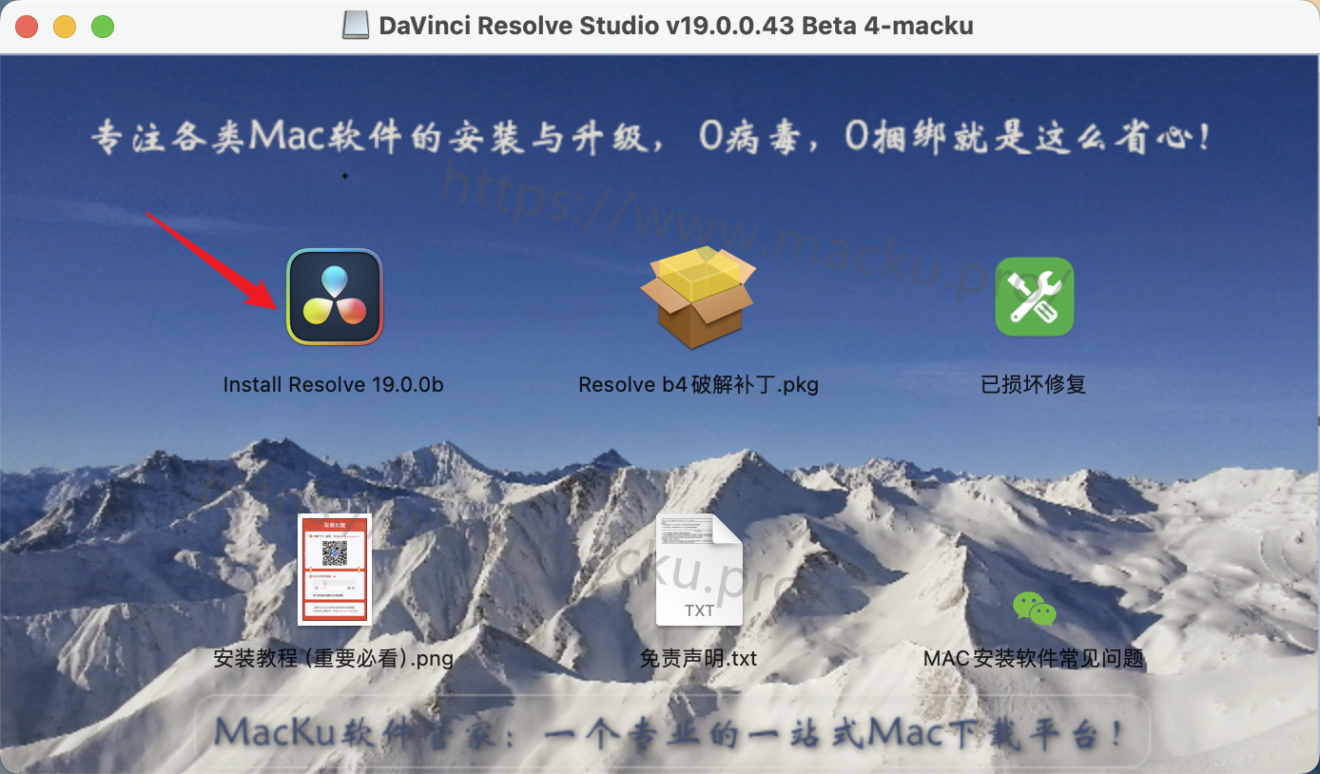Select the "安装教程（重要必看）.png" file name

point(333,658)
